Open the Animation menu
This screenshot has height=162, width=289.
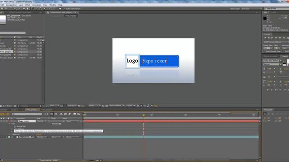[37, 5]
